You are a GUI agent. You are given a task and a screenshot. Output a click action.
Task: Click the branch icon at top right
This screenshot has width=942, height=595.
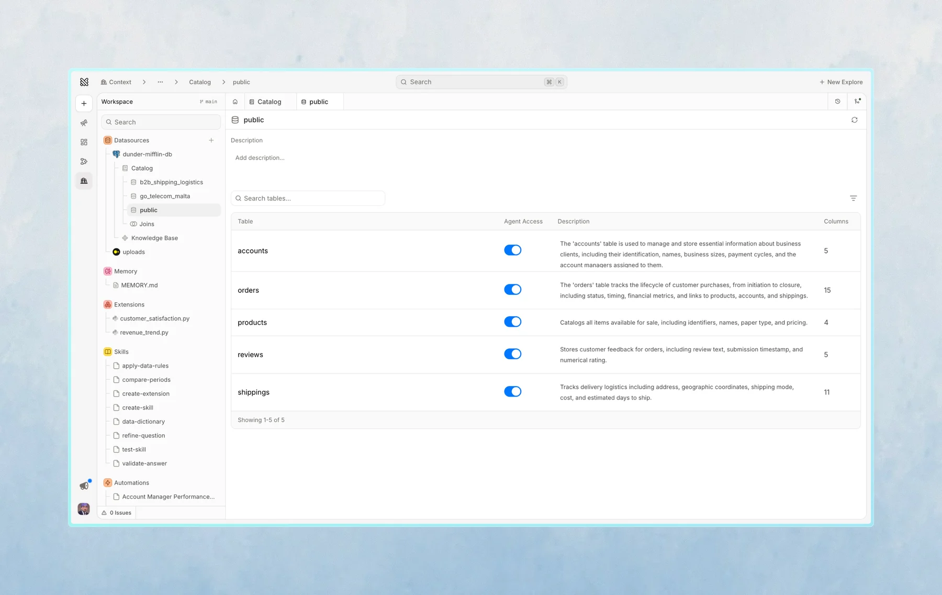tap(857, 102)
